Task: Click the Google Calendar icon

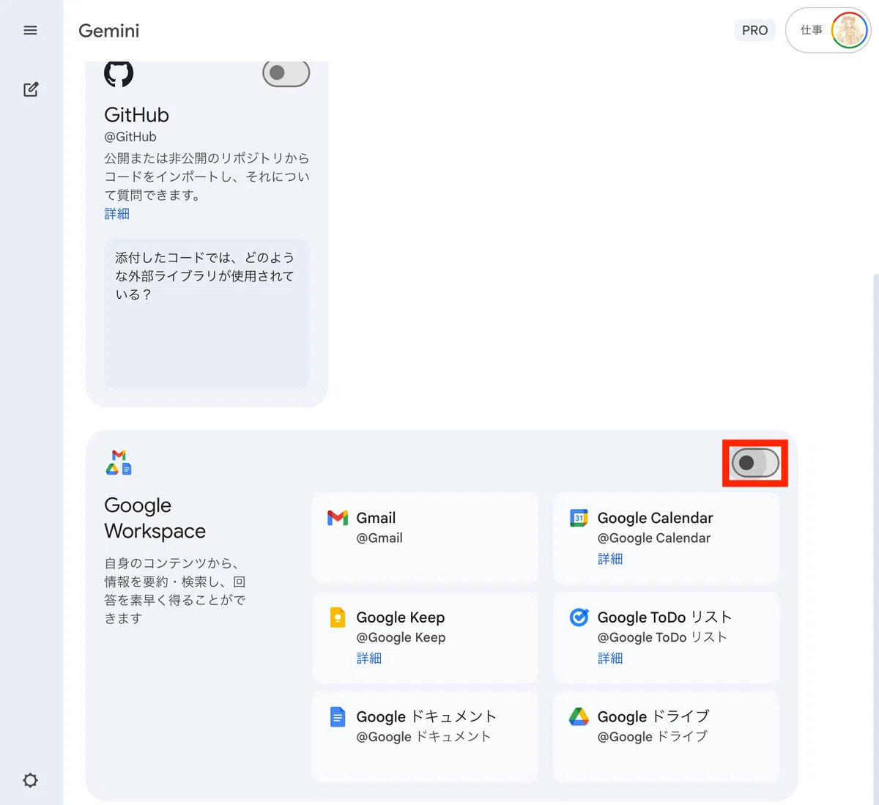Action: click(x=579, y=518)
